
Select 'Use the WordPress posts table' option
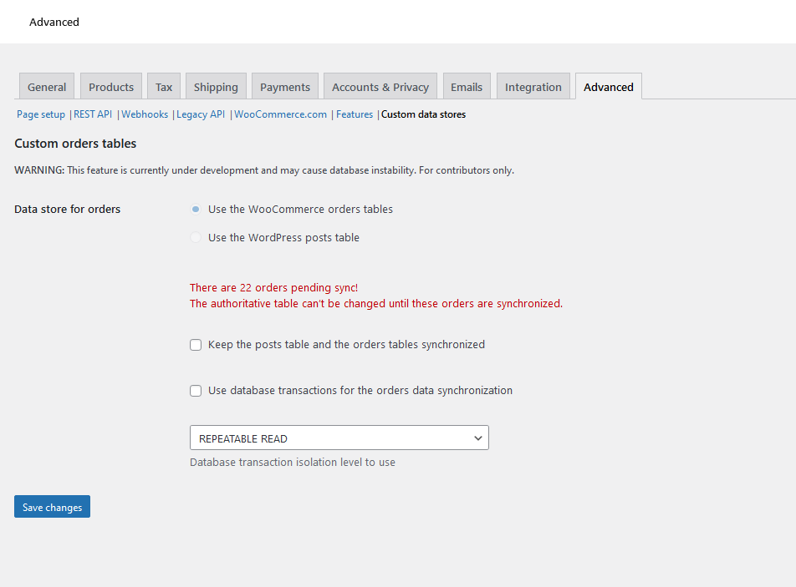coord(195,237)
